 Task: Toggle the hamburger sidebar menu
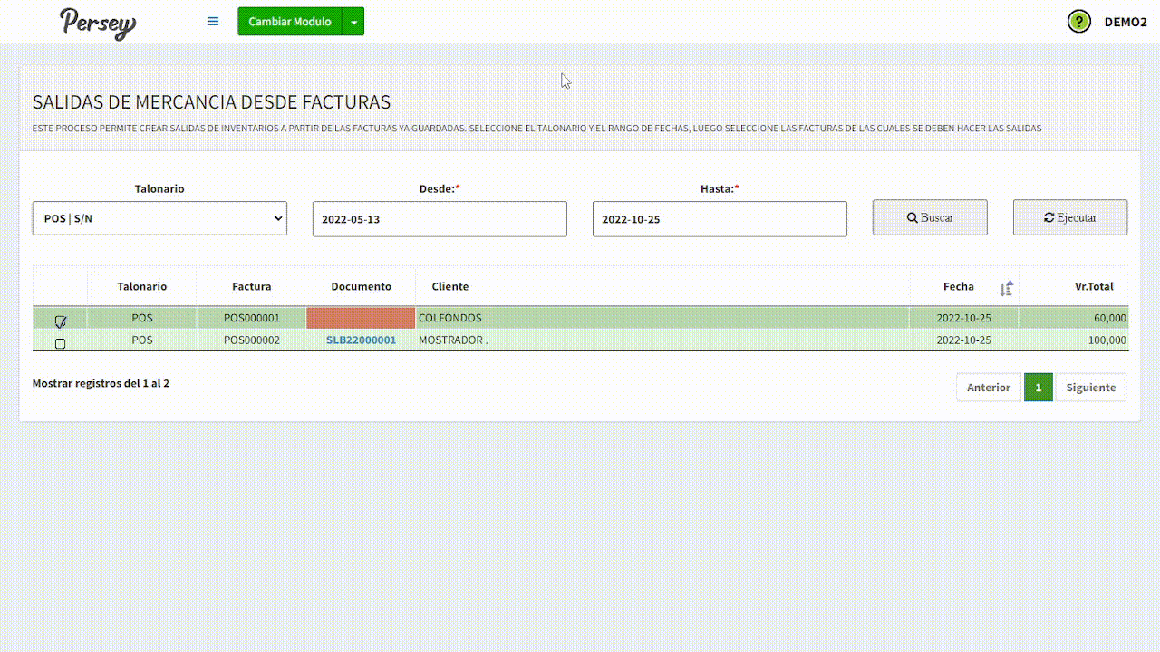(x=213, y=22)
